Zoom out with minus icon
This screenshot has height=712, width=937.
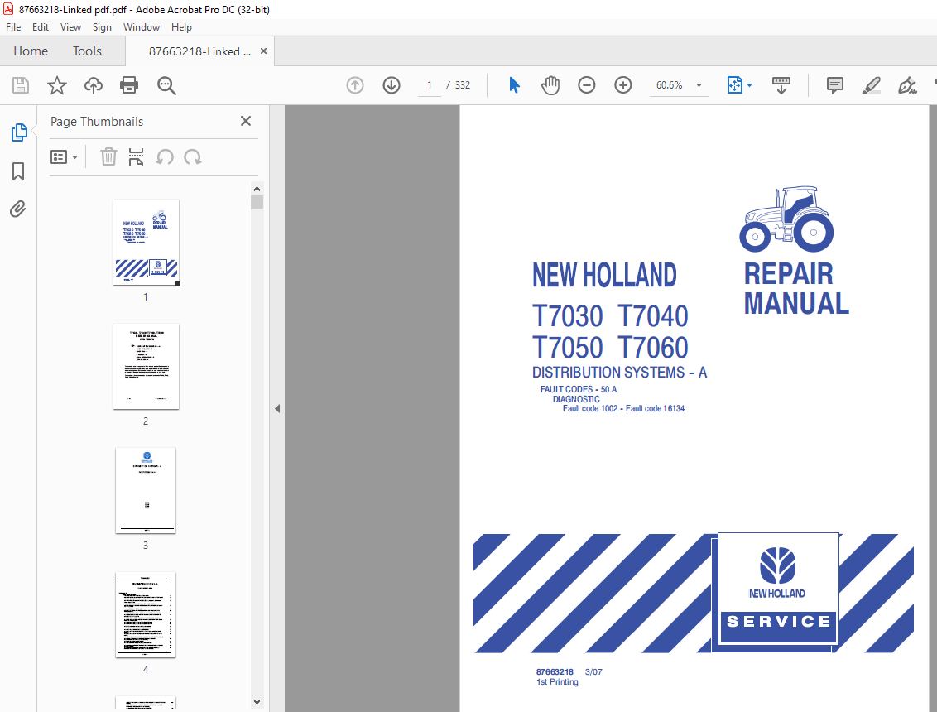[x=587, y=85]
